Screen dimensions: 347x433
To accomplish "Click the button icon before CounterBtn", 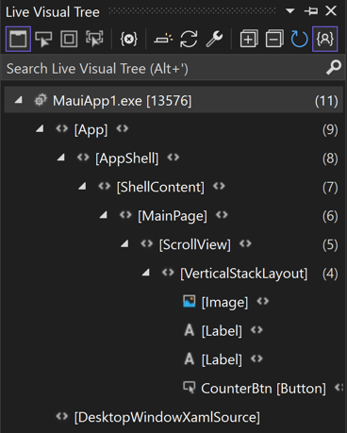I will click(190, 388).
